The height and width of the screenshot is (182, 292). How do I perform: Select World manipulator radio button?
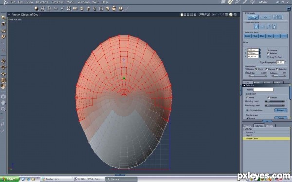(256, 69)
